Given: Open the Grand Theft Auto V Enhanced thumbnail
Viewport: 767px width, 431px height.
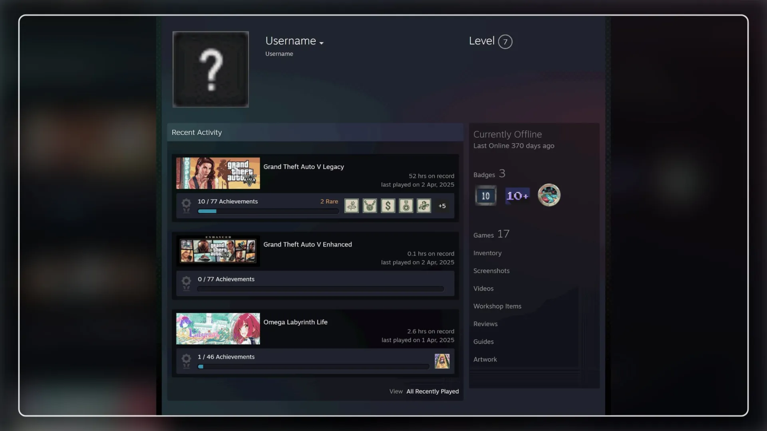Looking at the screenshot, I should click(218, 251).
